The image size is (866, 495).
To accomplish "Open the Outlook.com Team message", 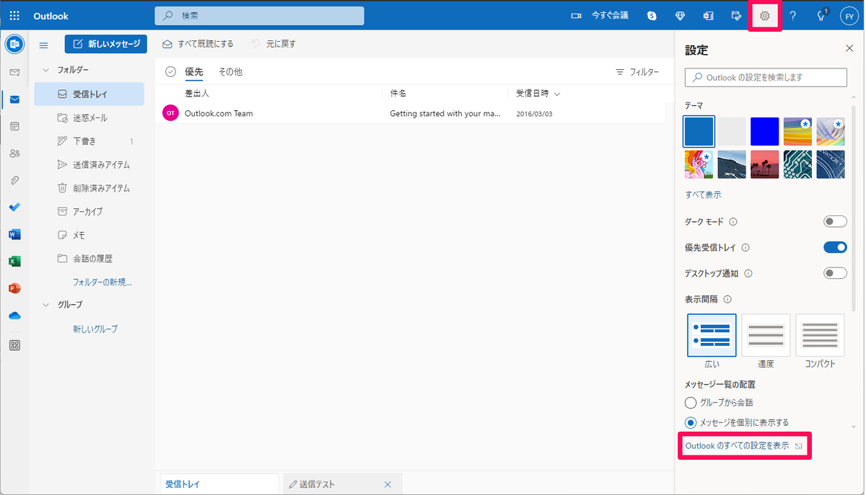I will pyautogui.click(x=410, y=113).
